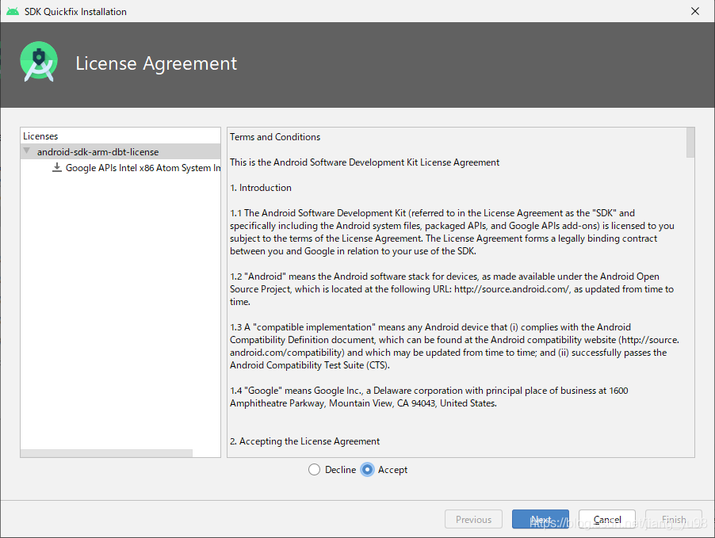
Task: Click the Android icon in the title bar
Action: point(13,11)
